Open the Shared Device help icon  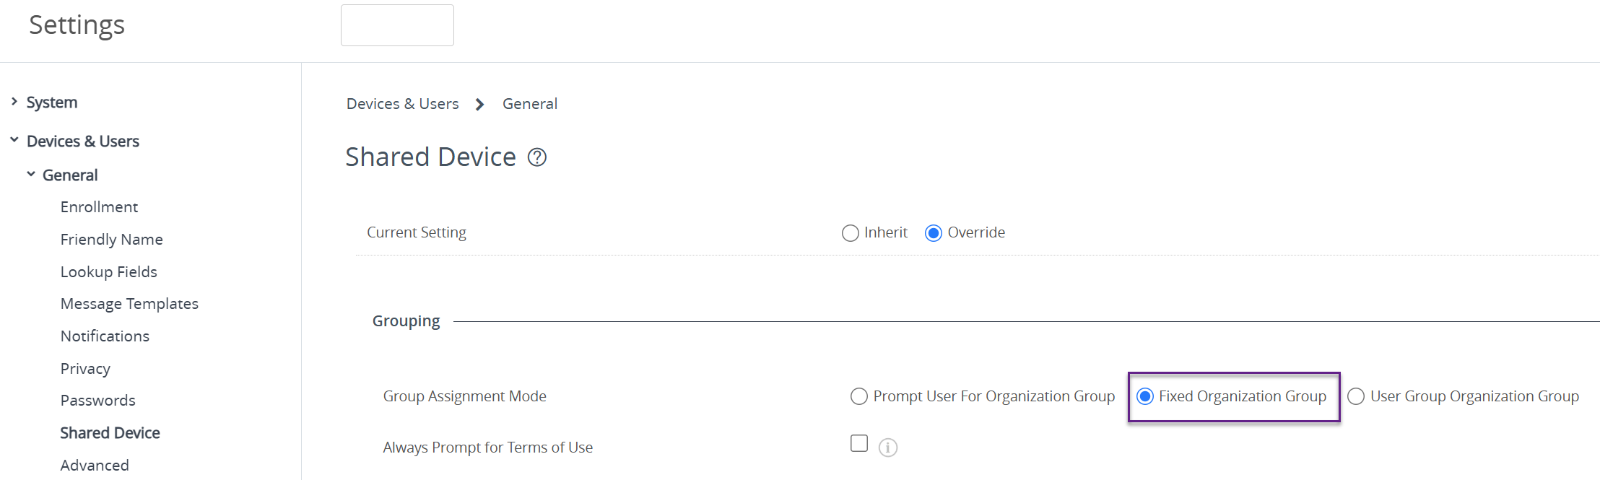537,157
